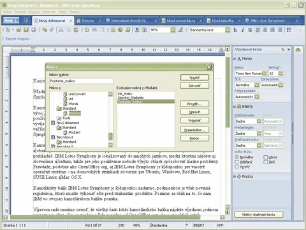Click the Zatvoriť button
The width and height of the screenshot is (306, 230).
click(194, 86)
